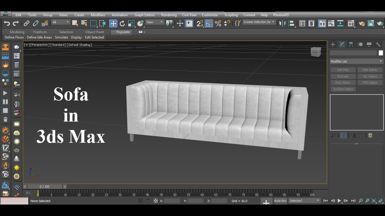Screen dimensions: 385x216
Task: Click the Align tool icon
Action: click(x=291, y=23)
